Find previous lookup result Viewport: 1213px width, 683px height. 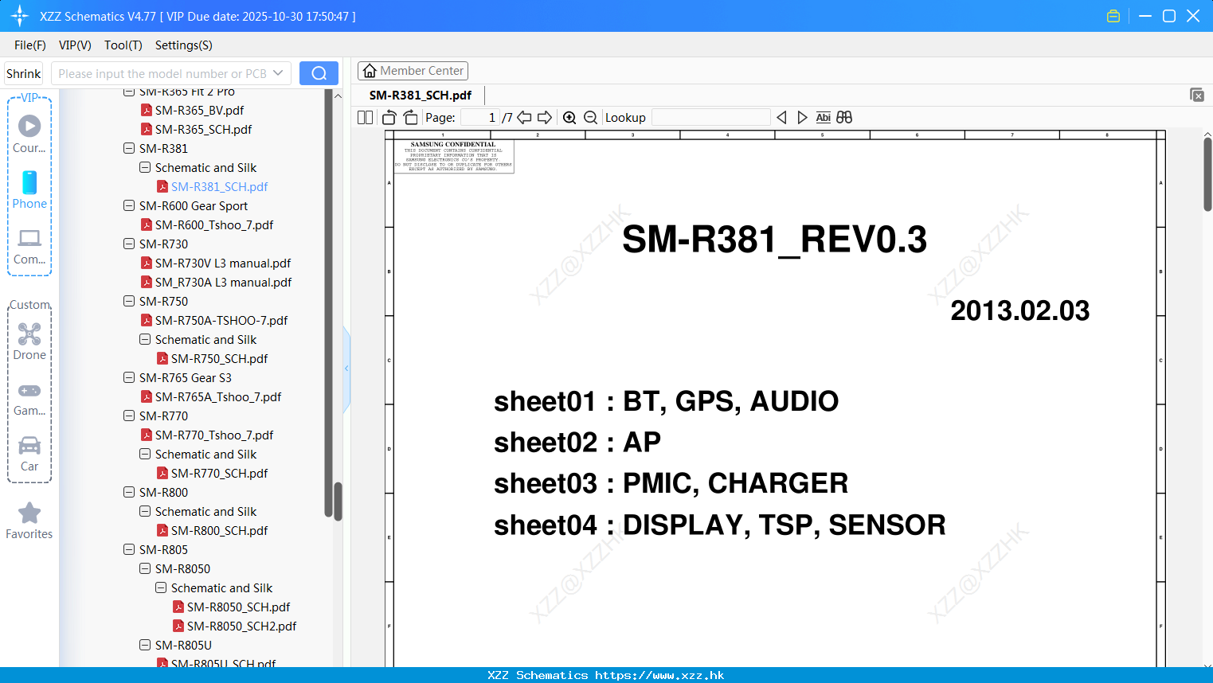[781, 117]
